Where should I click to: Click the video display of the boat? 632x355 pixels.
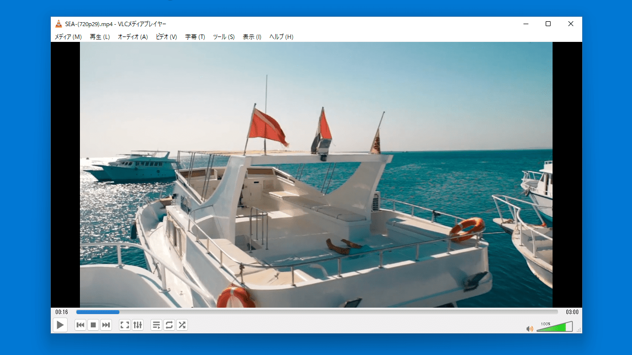point(316,175)
